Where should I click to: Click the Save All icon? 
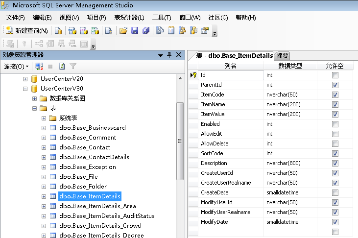(146, 30)
